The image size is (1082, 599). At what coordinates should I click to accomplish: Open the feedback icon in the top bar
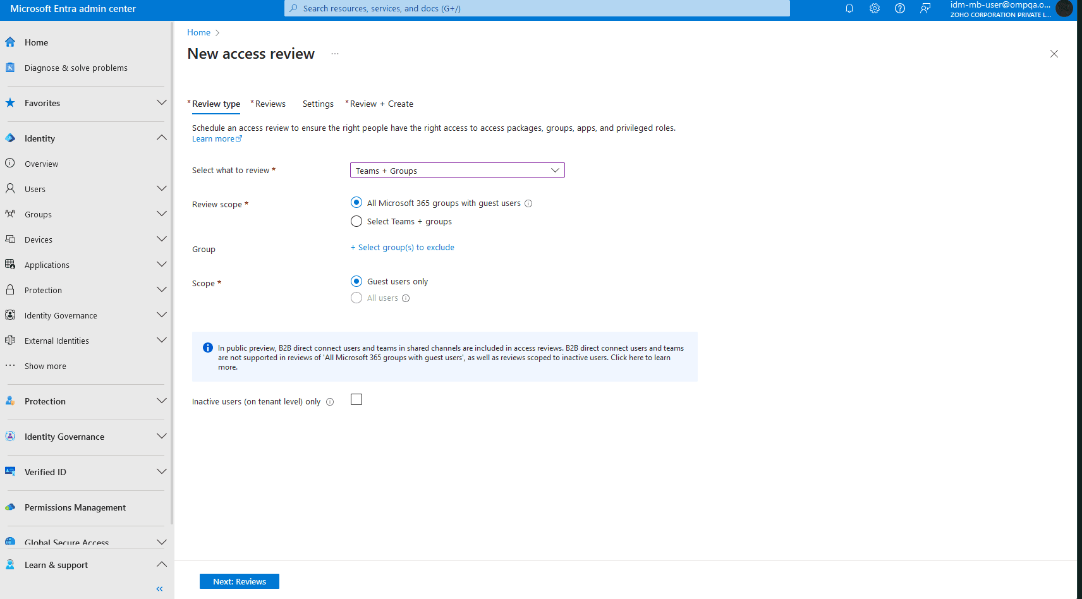point(925,8)
